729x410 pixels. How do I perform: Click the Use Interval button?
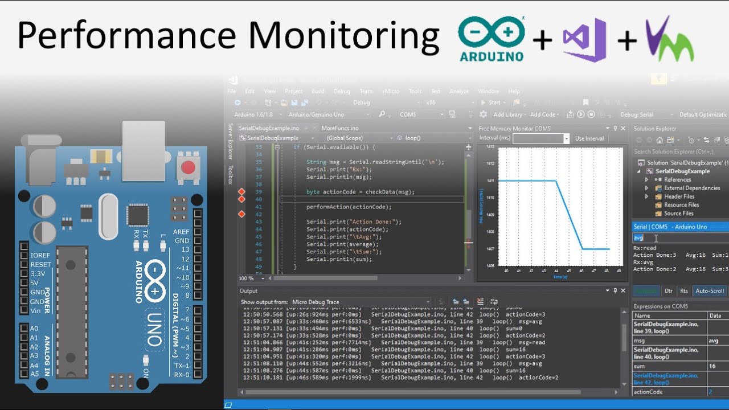point(589,138)
